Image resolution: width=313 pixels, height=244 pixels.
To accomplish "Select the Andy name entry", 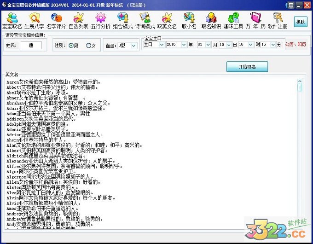I will point(50,224).
